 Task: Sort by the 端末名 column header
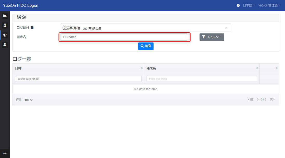click(202, 68)
